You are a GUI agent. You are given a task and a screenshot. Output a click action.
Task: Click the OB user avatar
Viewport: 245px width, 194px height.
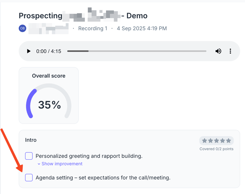pyautogui.click(x=23, y=28)
